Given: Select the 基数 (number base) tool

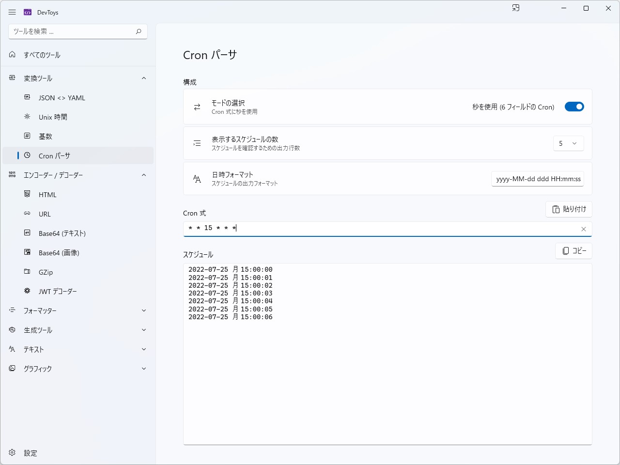Looking at the screenshot, I should pyautogui.click(x=46, y=136).
